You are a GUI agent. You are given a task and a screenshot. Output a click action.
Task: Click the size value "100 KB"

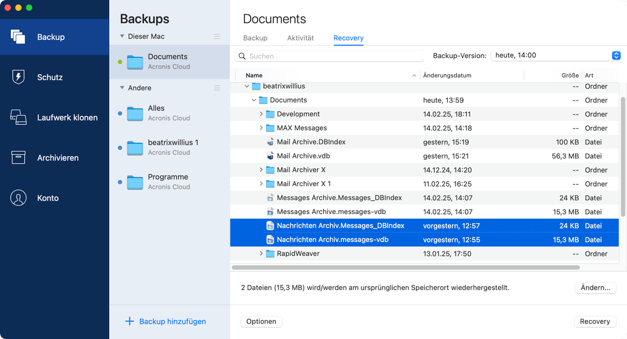(567, 142)
